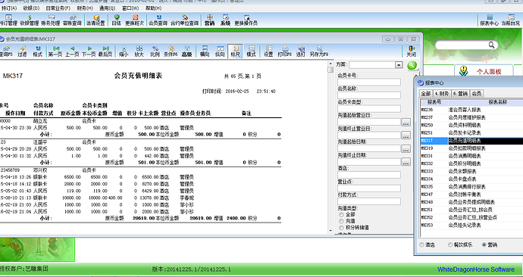
Task: Open 收银管理 from the main toolbar
Action: 30,20
